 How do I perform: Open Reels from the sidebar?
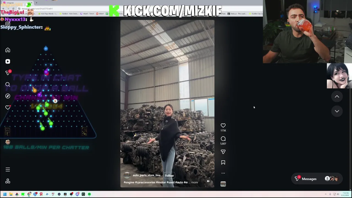coord(8,62)
